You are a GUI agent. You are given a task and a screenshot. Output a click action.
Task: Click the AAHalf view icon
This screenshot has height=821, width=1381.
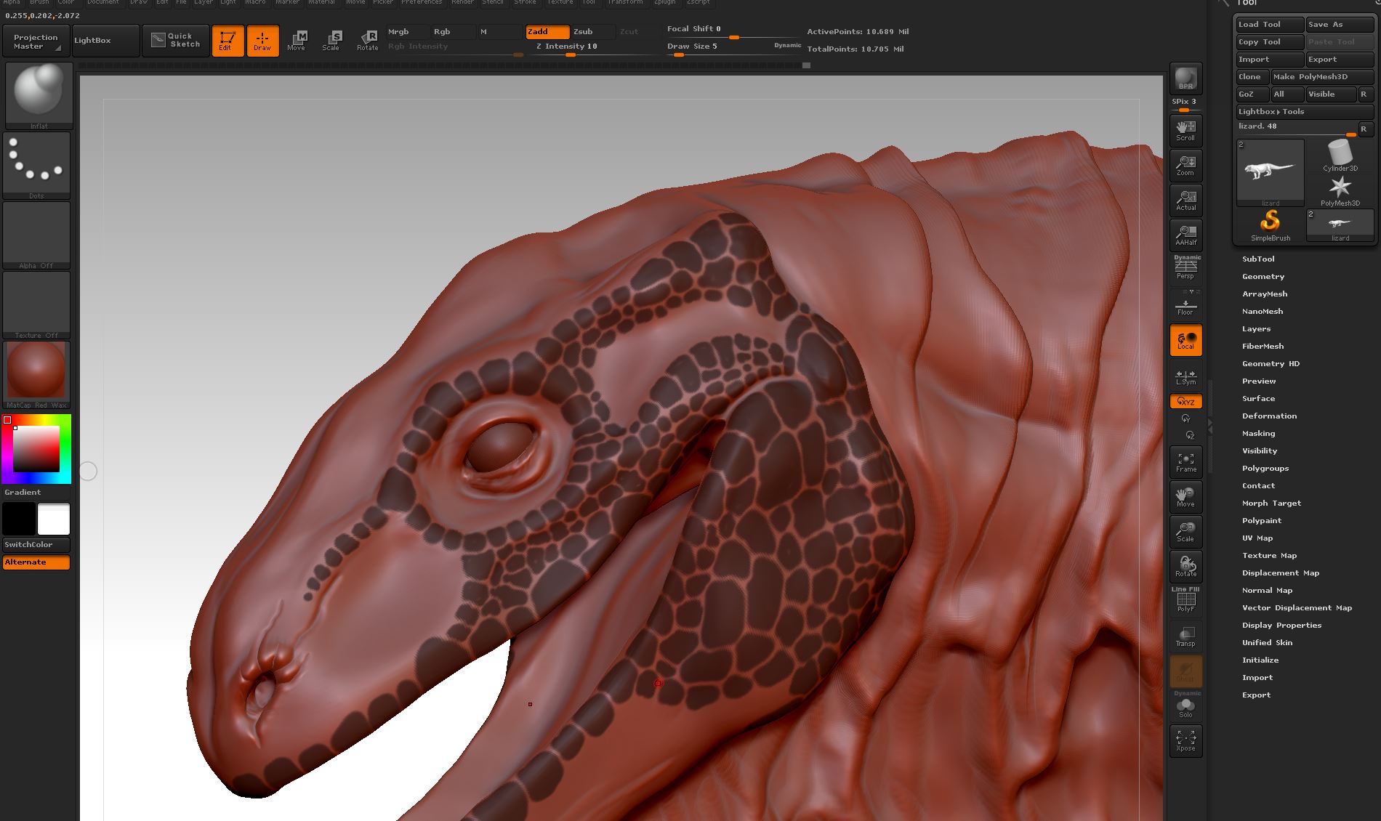(x=1185, y=235)
